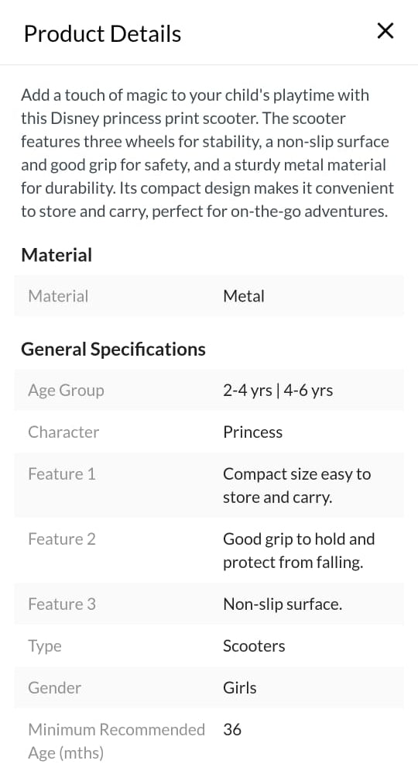Image resolution: width=418 pixels, height=771 pixels.
Task: Select the Product Details heading
Action: coord(103,34)
